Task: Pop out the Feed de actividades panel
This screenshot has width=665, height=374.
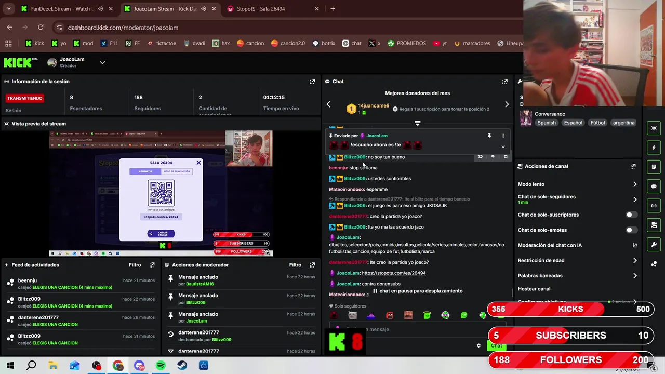Action: coord(152,265)
